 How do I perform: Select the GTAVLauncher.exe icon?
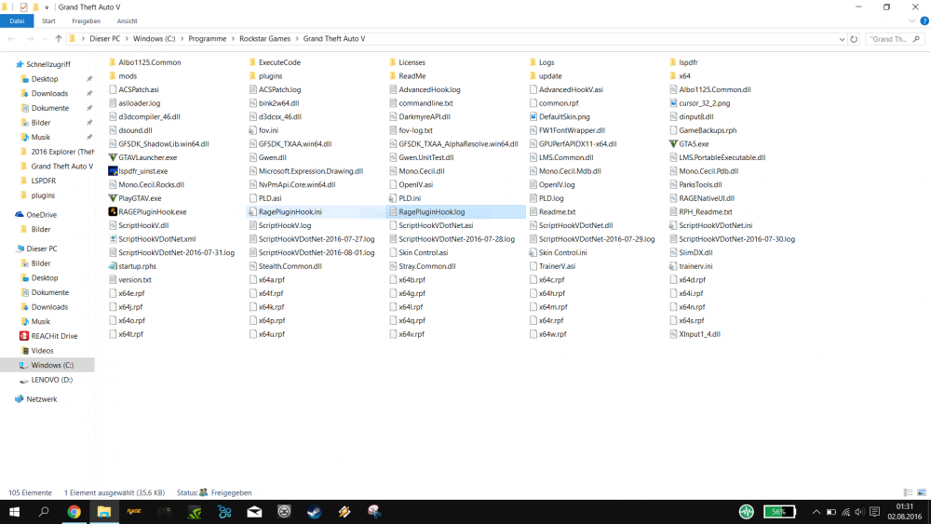113,157
